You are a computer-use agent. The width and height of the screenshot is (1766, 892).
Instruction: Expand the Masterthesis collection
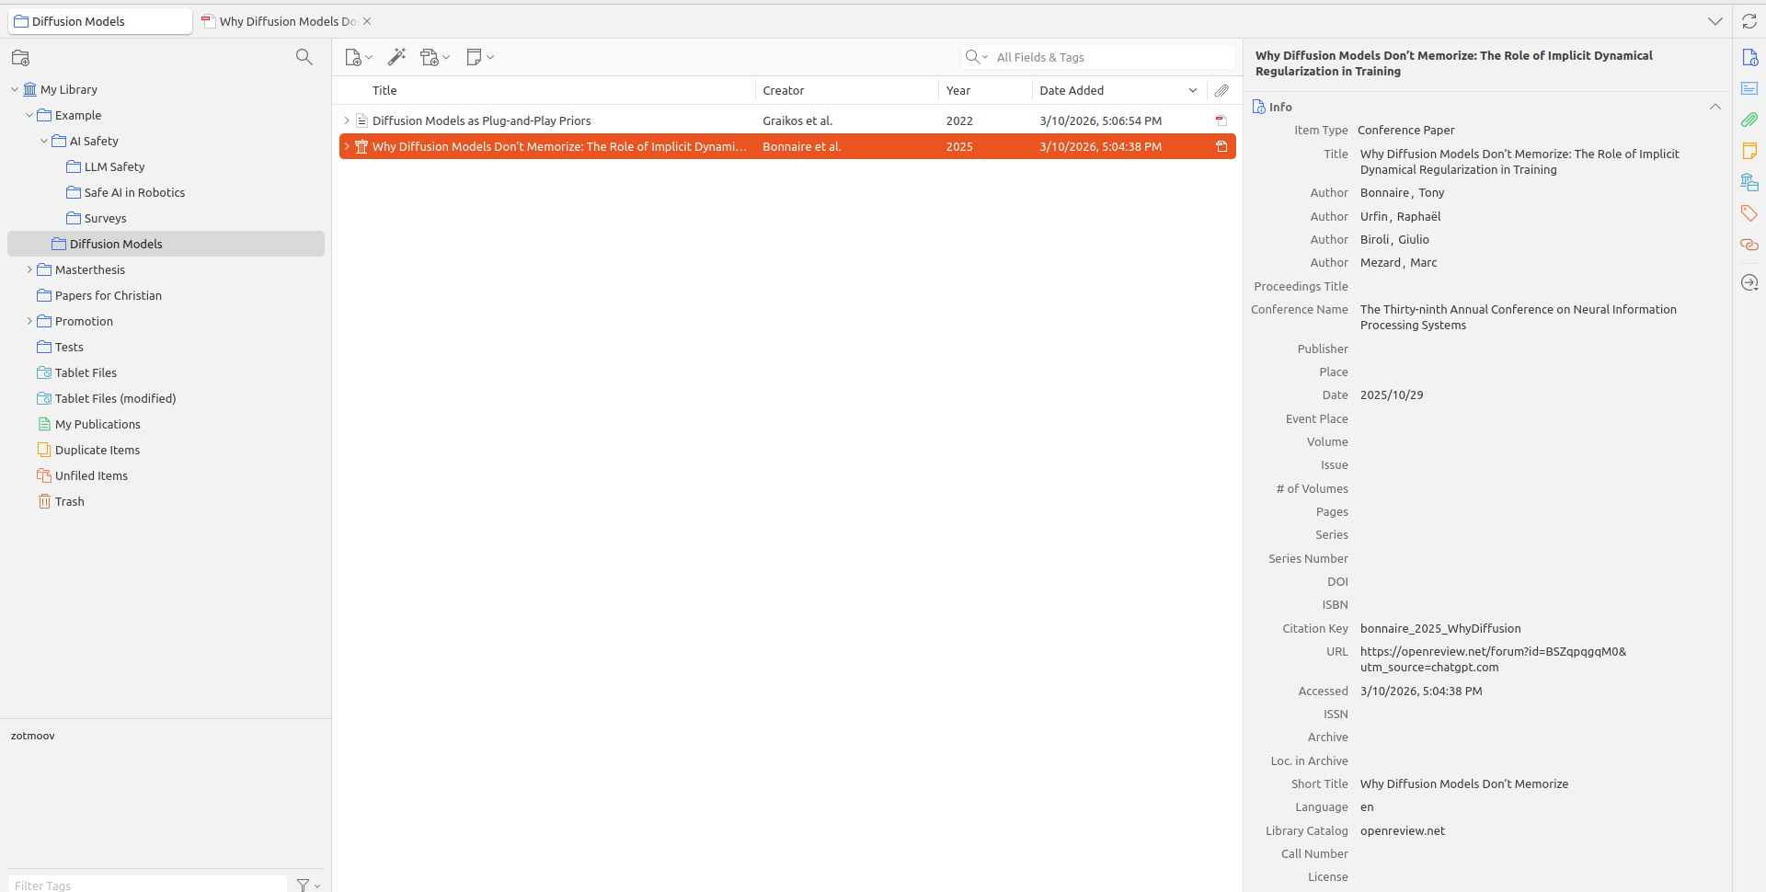tap(29, 269)
